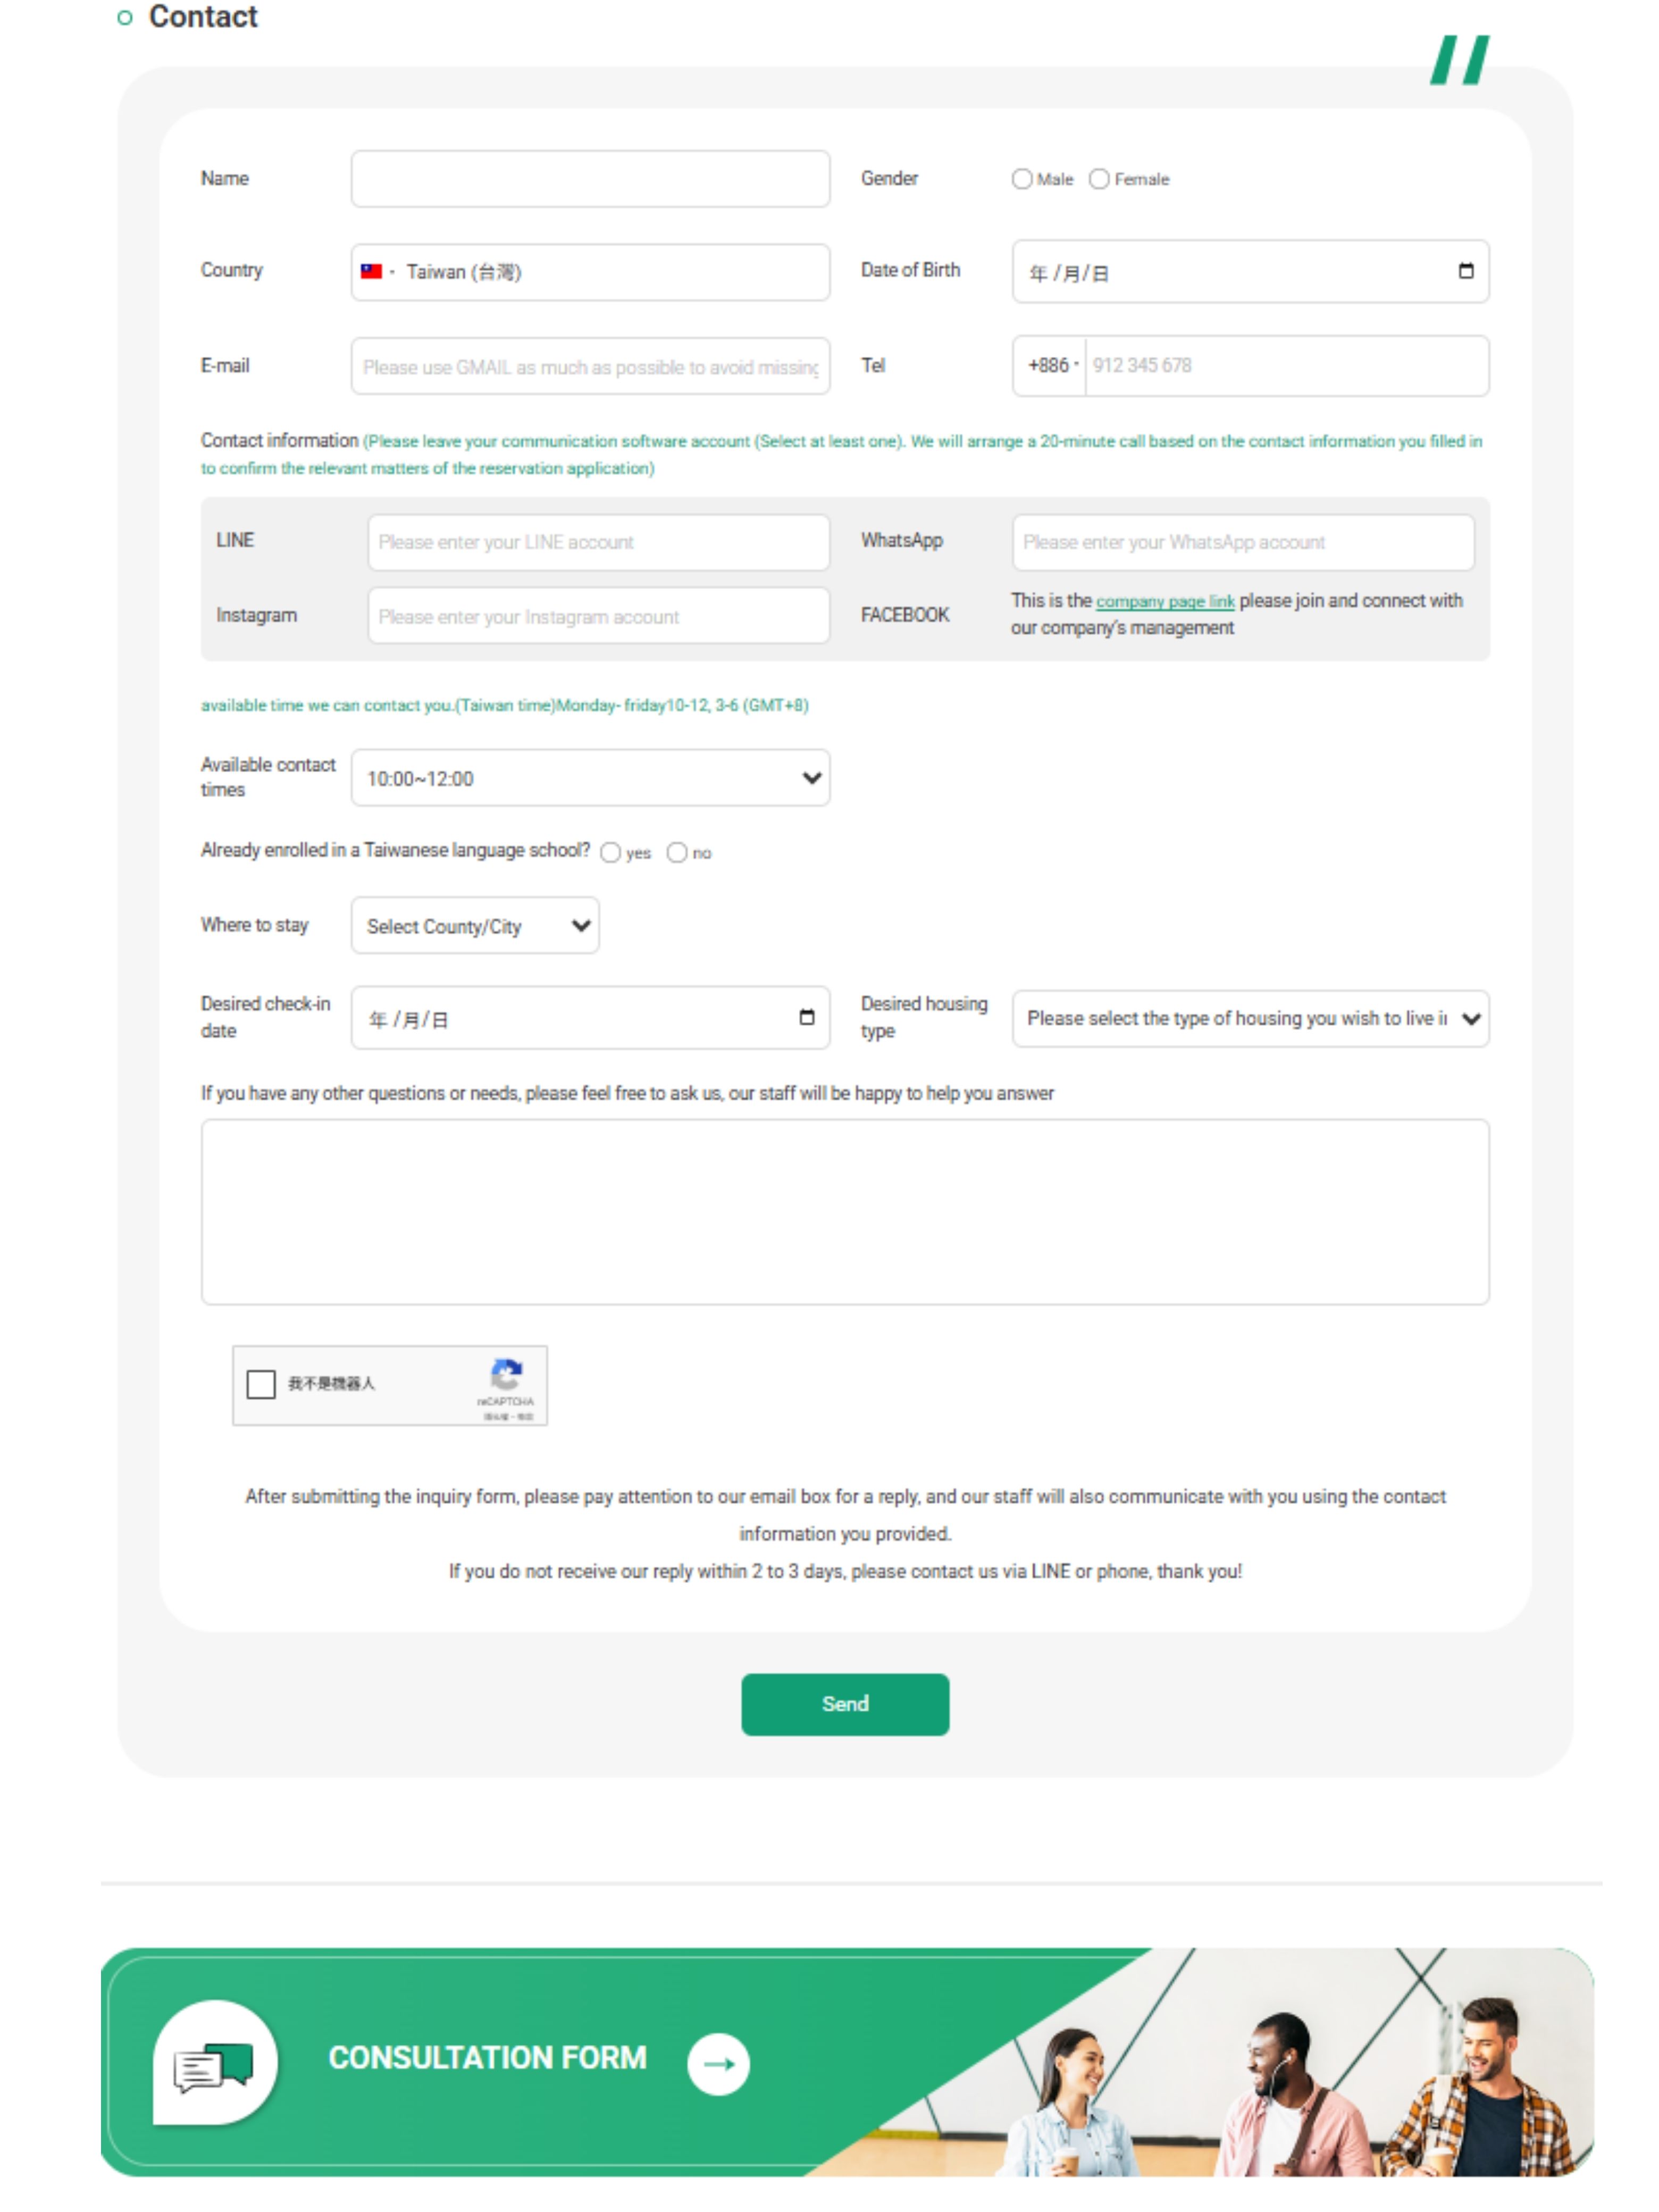The width and height of the screenshot is (1659, 2212).
Task: Click the chat bubble consultation icon
Action: (x=215, y=2063)
